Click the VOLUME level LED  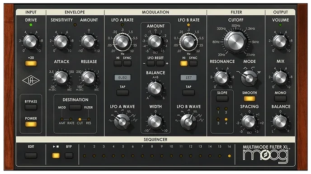pyautogui.click(x=280, y=25)
